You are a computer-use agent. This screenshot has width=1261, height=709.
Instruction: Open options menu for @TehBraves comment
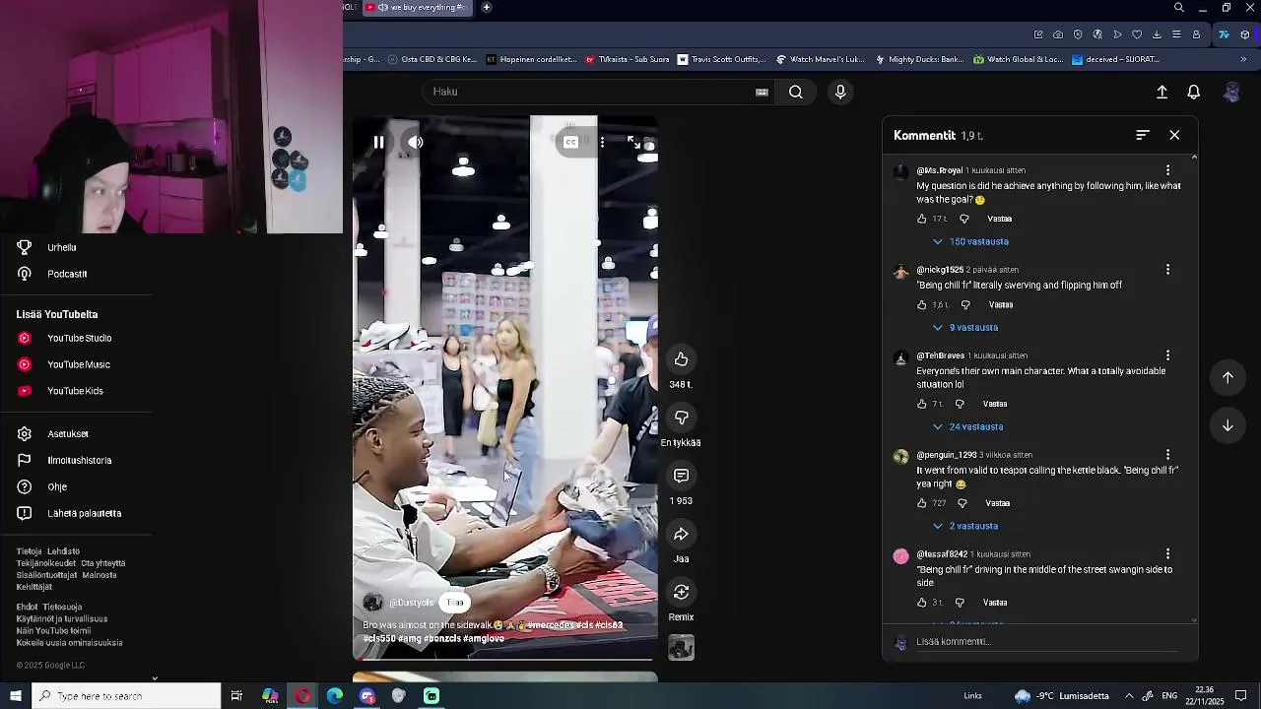(x=1167, y=355)
